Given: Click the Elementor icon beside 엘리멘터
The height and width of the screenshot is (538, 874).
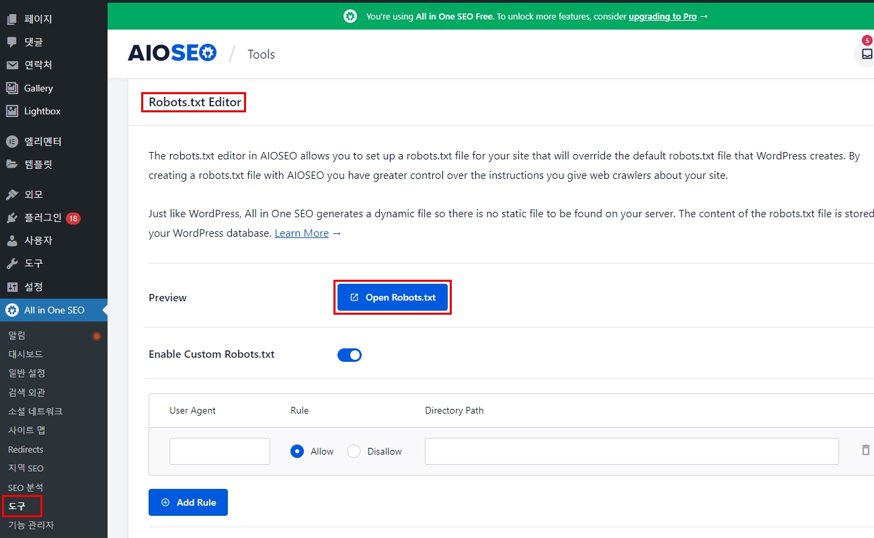Looking at the screenshot, I should click(x=12, y=142).
